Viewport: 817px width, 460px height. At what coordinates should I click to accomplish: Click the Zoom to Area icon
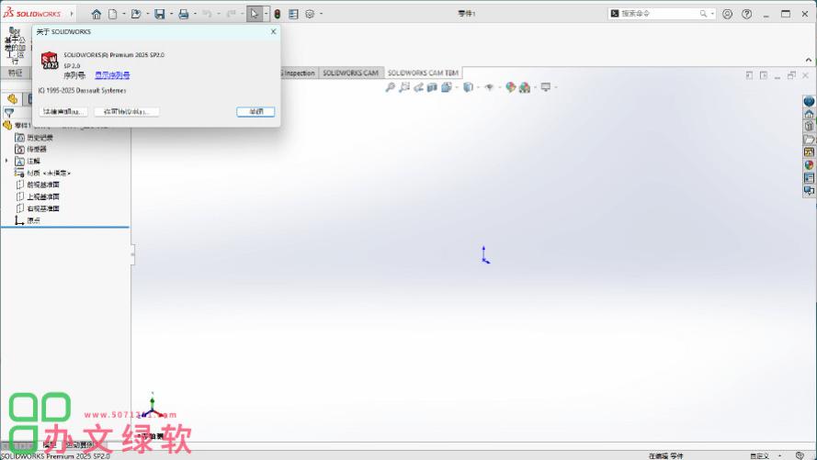pyautogui.click(x=404, y=87)
